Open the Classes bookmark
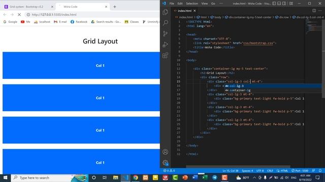Image resolution: width=325 pixels, height=182 pixels. 132,22
